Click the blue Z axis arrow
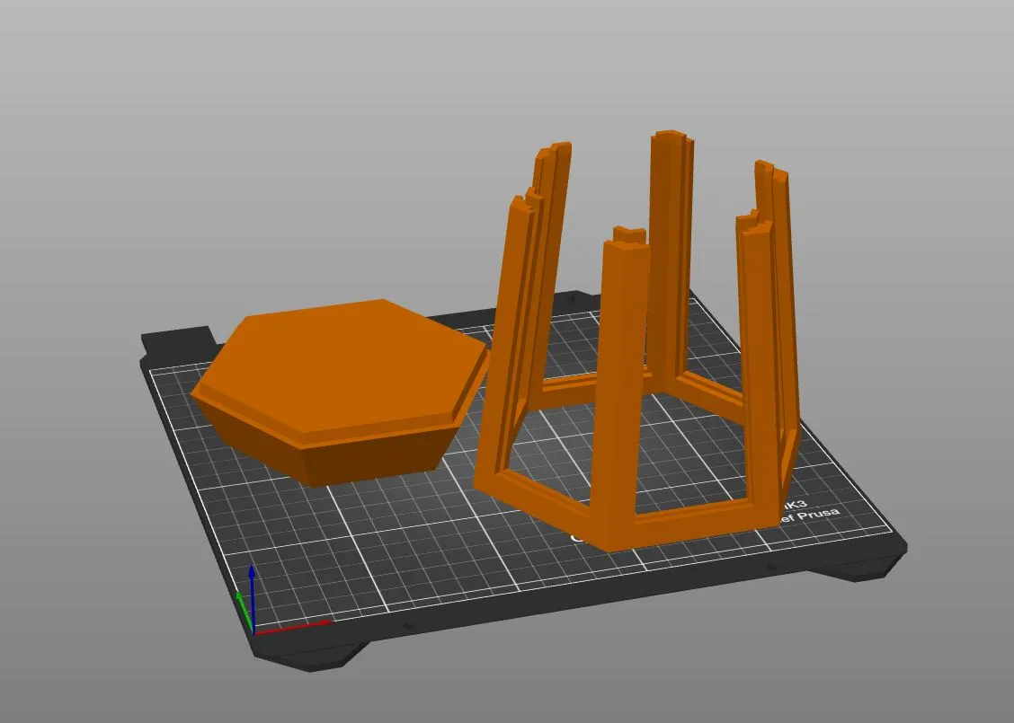This screenshot has width=1014, height=723. pyautogui.click(x=252, y=597)
